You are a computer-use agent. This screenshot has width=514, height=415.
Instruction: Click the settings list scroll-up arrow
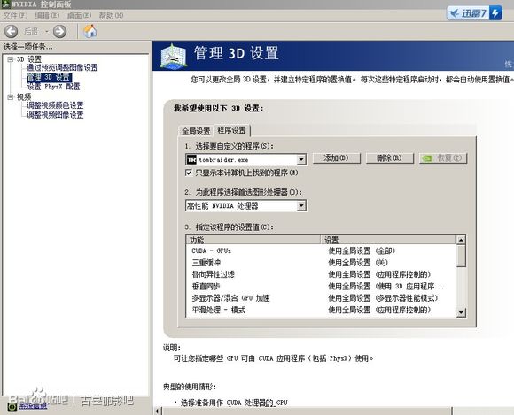[461, 240]
